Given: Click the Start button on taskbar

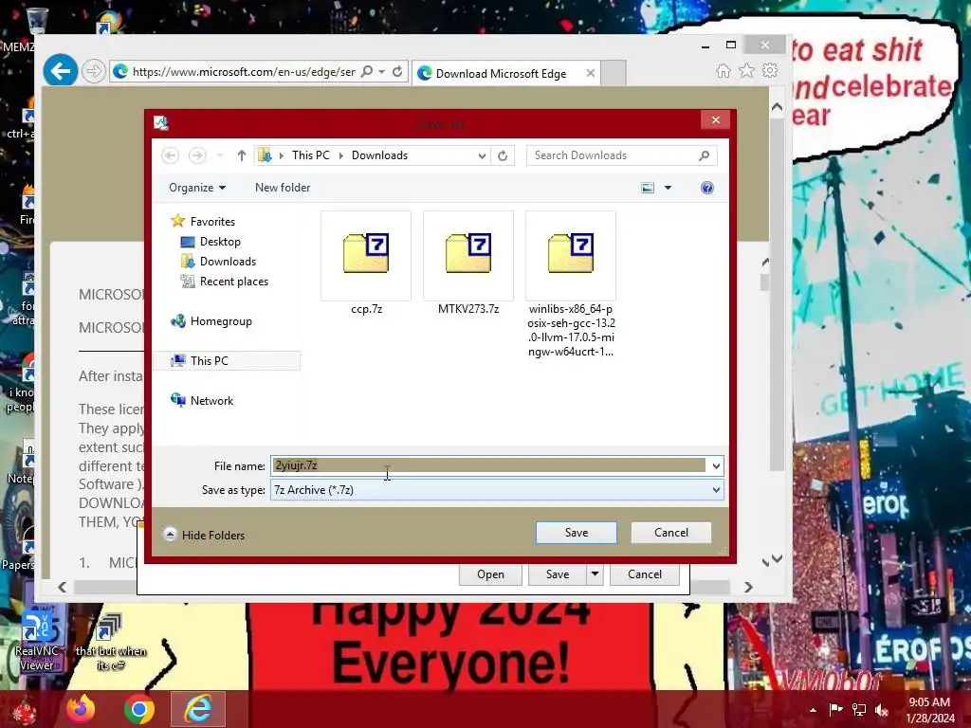Looking at the screenshot, I should 24,711.
